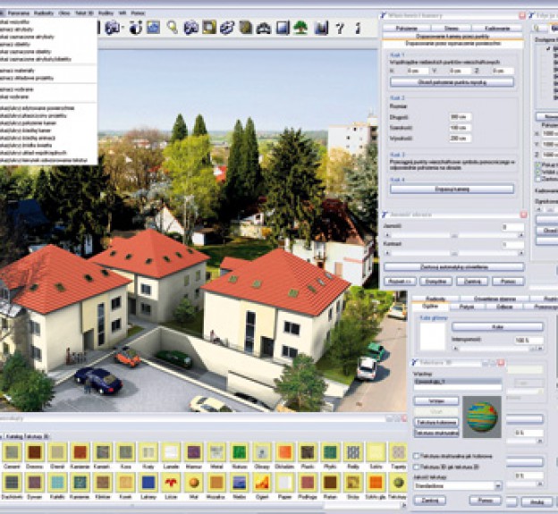Switch to the Odbicie material tab
This screenshot has height=514, width=558.
point(504,307)
